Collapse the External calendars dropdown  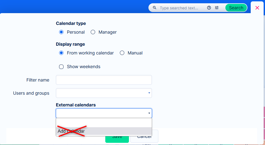tap(149, 113)
